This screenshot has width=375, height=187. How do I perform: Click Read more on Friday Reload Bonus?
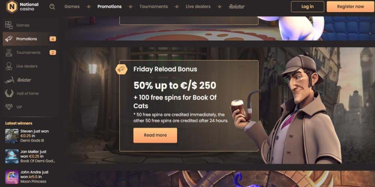pos(155,135)
